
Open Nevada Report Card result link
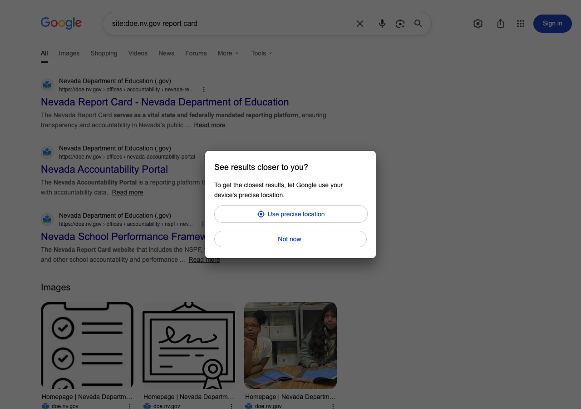(x=165, y=102)
